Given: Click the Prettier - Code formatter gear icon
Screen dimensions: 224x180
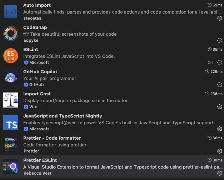Looking at the screenshot, I should click(x=220, y=151).
